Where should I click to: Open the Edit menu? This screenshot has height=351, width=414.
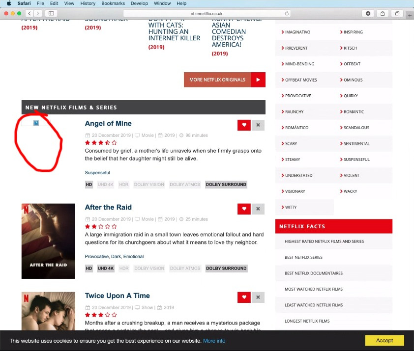click(54, 3)
